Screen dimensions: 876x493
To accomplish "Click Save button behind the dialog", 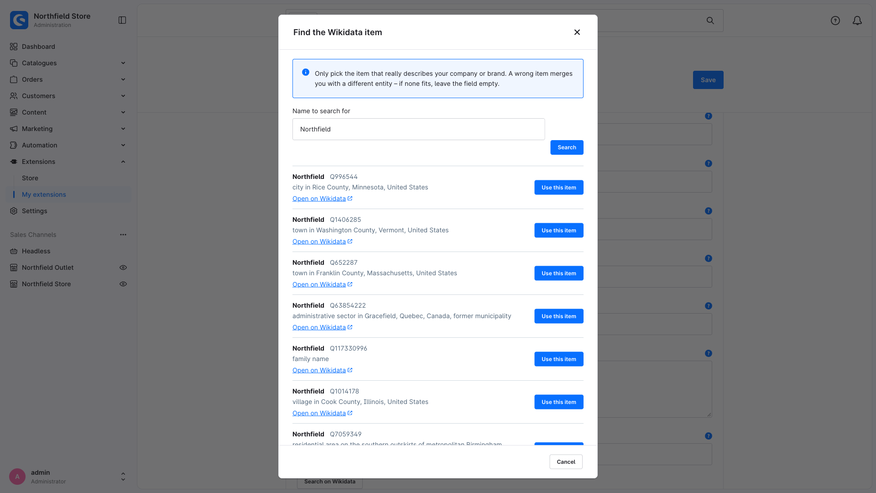I will point(708,80).
